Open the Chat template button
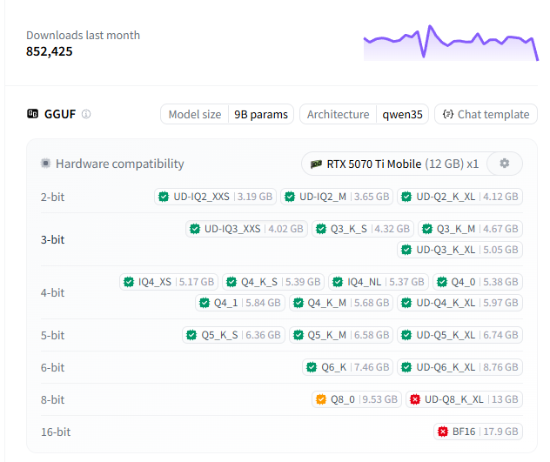 (x=486, y=114)
